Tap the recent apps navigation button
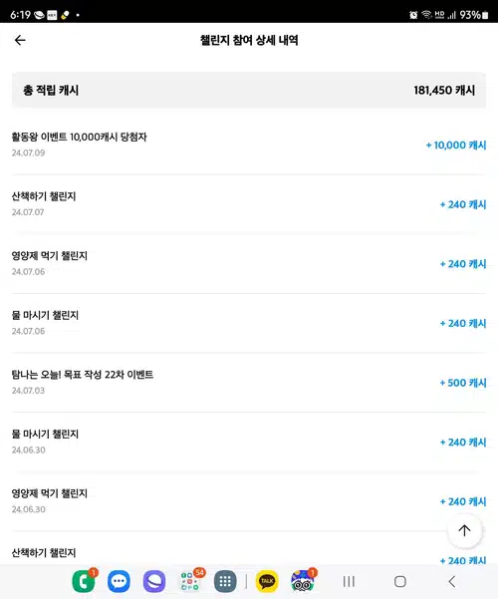The image size is (498, 599). (x=349, y=581)
